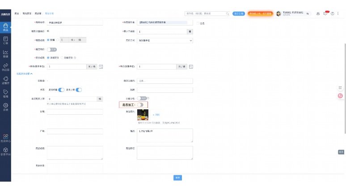Click the purchase limit input field

pos(72,99)
